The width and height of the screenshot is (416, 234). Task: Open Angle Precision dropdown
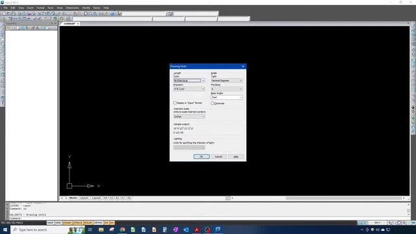tap(227, 89)
